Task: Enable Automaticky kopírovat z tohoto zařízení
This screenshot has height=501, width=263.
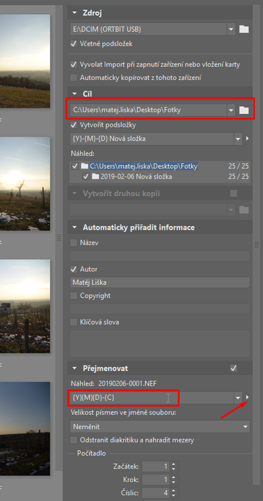Action: tap(73, 78)
